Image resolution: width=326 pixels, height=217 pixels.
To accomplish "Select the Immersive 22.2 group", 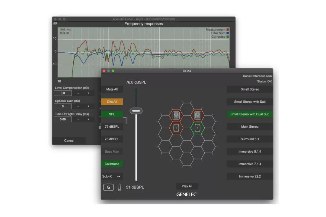I will 250,176.
